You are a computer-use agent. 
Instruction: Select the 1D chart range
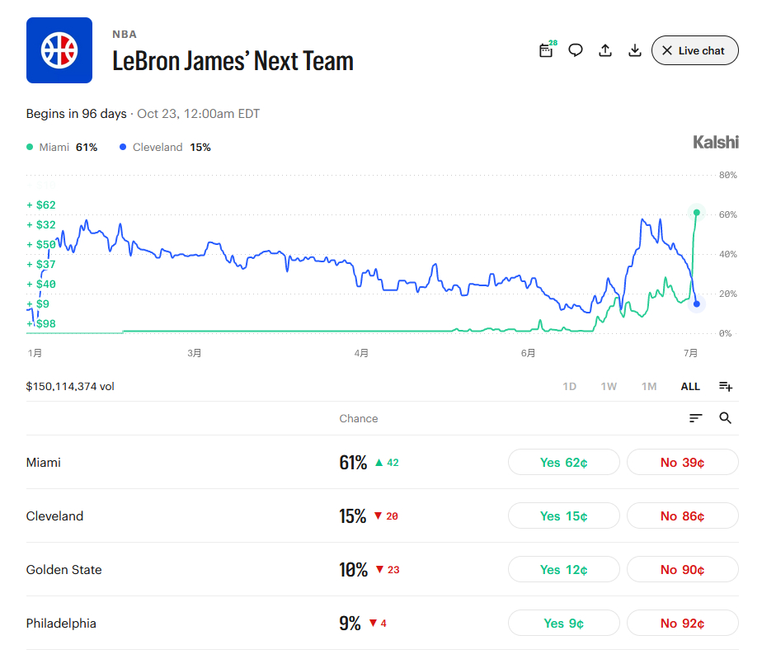pyautogui.click(x=570, y=386)
